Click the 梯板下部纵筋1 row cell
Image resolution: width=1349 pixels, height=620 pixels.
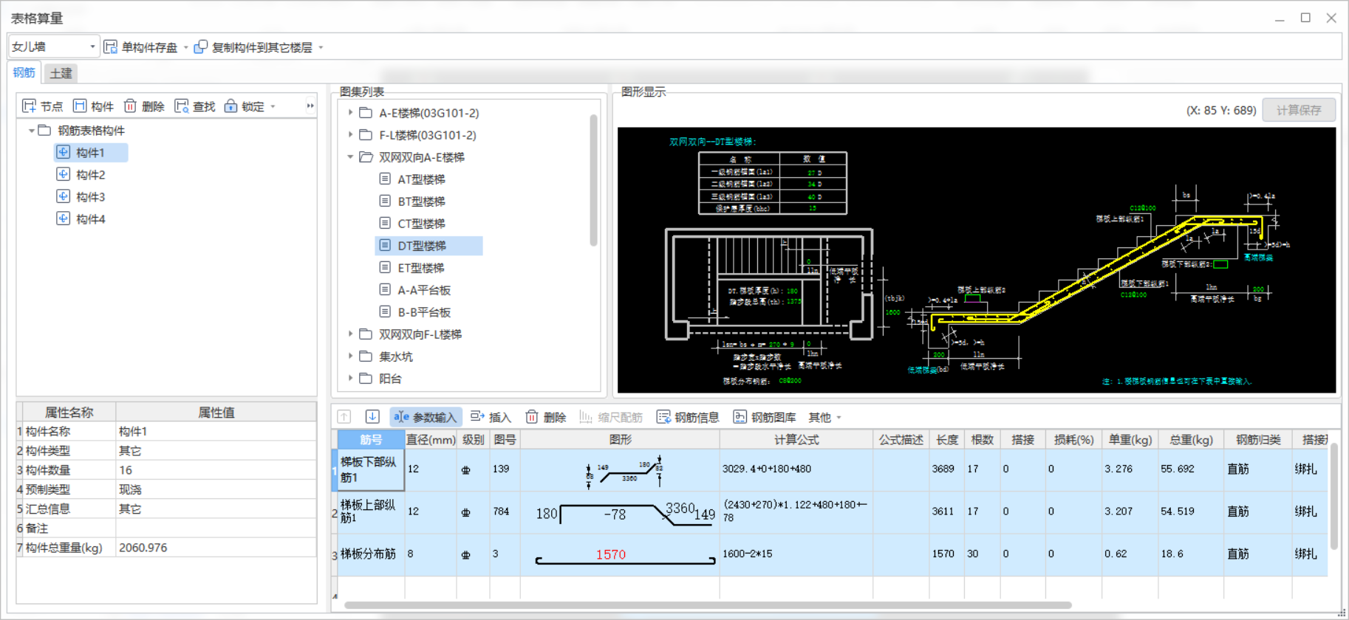tap(371, 469)
